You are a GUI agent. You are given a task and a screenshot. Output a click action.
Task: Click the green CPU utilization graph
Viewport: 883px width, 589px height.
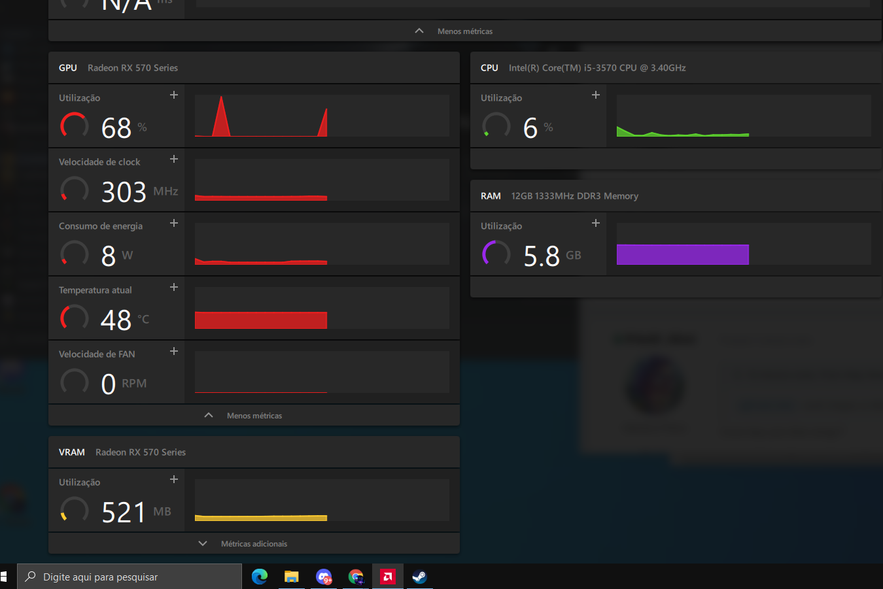pos(744,116)
